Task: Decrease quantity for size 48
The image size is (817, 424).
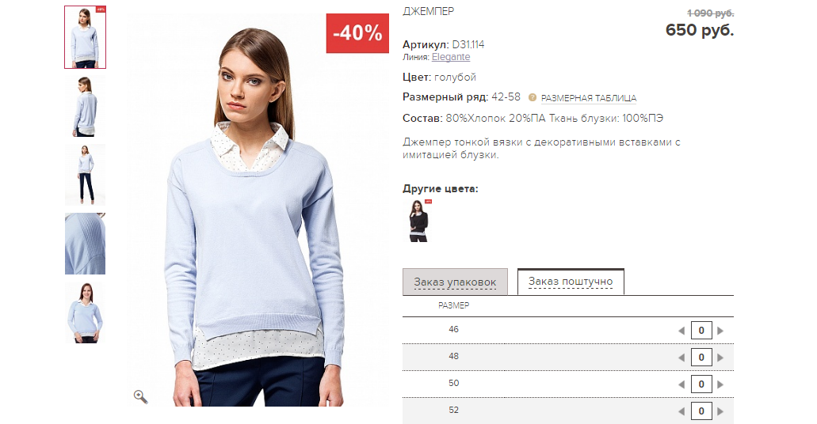Action: point(681,358)
